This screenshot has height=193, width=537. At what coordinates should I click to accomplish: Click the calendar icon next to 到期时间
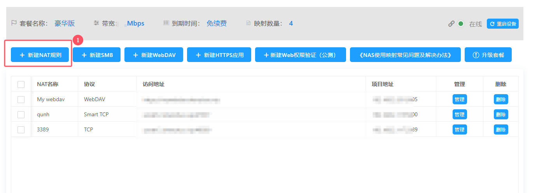click(x=166, y=23)
